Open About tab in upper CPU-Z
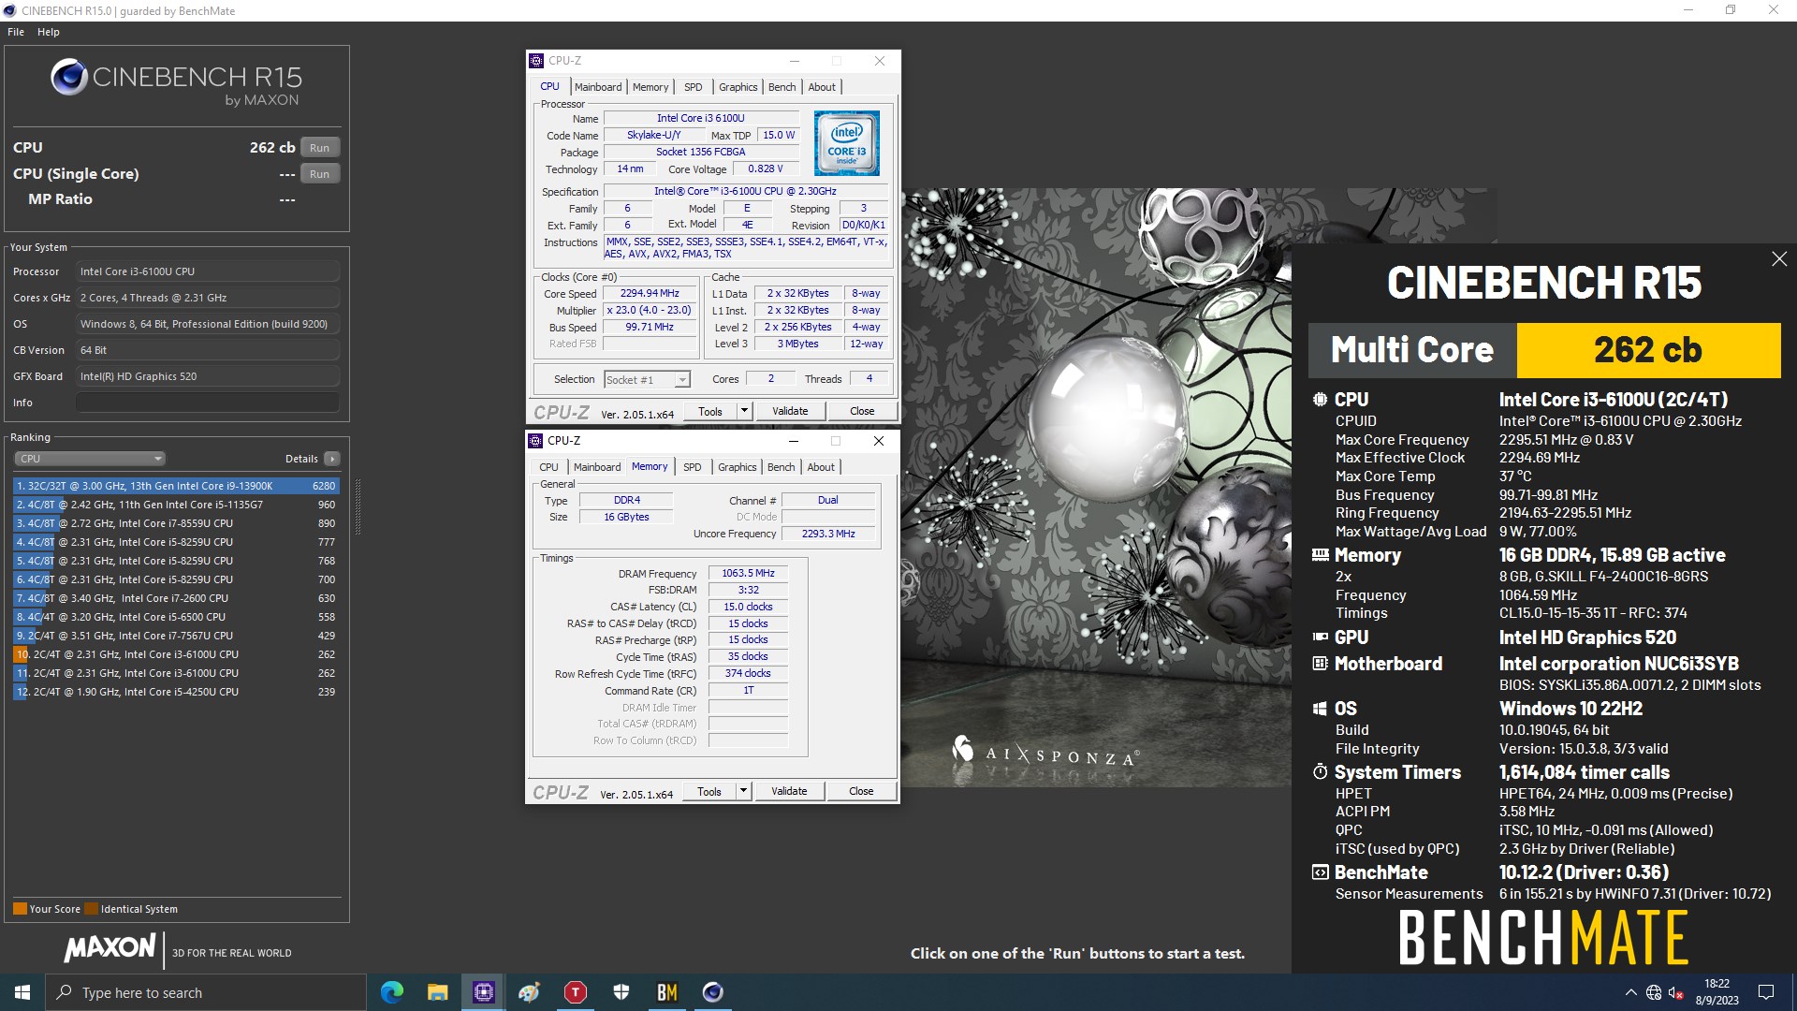The width and height of the screenshot is (1797, 1011). pos(822,87)
